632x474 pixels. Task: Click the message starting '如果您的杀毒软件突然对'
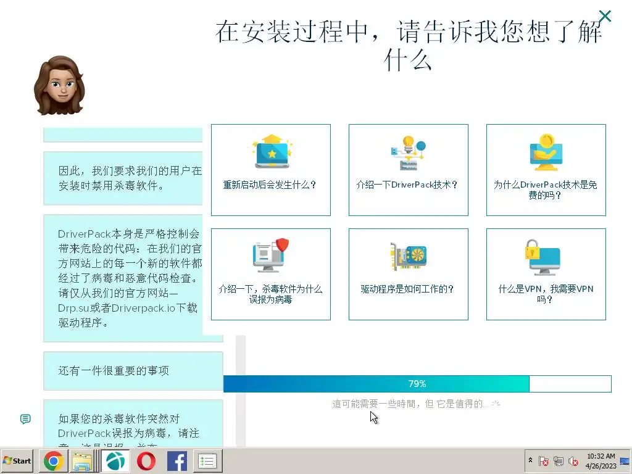coord(133,423)
